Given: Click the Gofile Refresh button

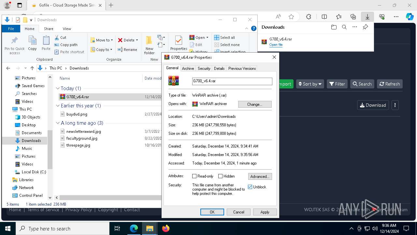Looking at the screenshot, I should (x=390, y=84).
